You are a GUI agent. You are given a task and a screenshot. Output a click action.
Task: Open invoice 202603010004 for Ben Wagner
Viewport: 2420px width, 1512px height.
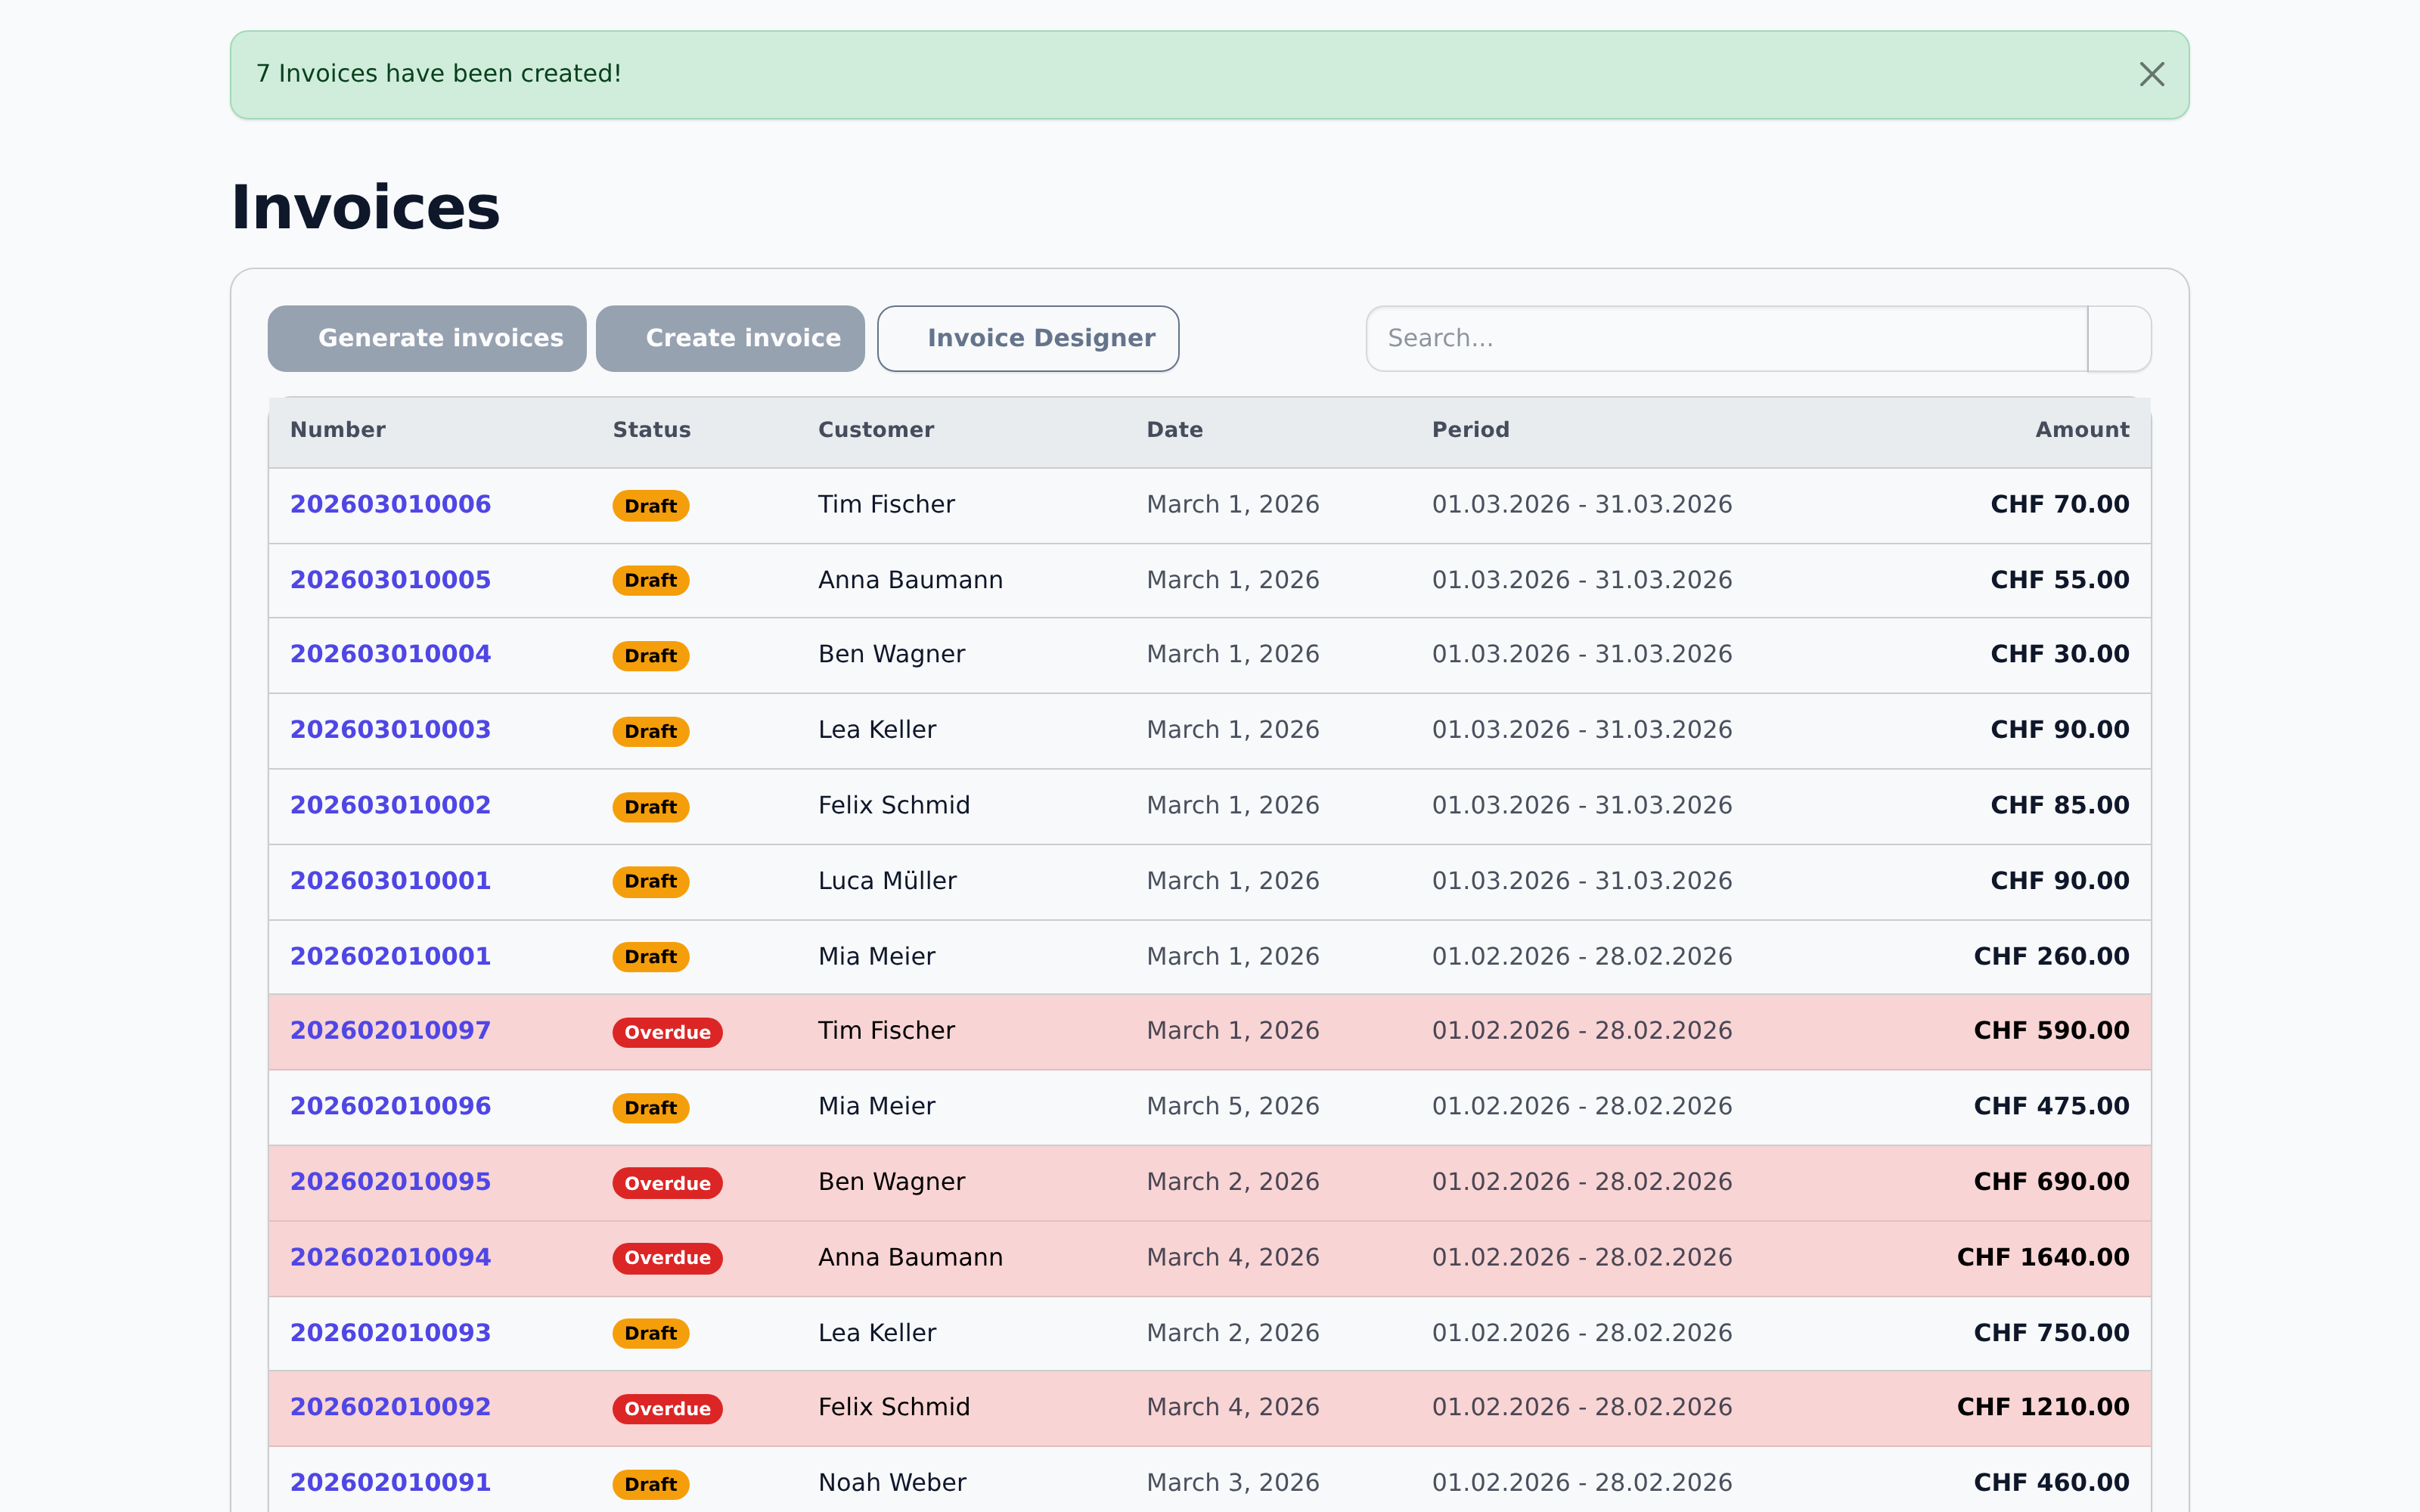pyautogui.click(x=390, y=654)
